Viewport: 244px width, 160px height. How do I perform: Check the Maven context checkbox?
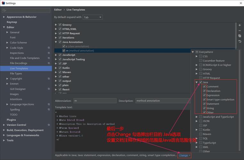point(201,134)
